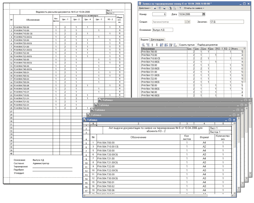Image resolution: width=254 pixels, height=203 pixels.
Task: Click the move row up arrow icon
Action: tap(152, 45)
